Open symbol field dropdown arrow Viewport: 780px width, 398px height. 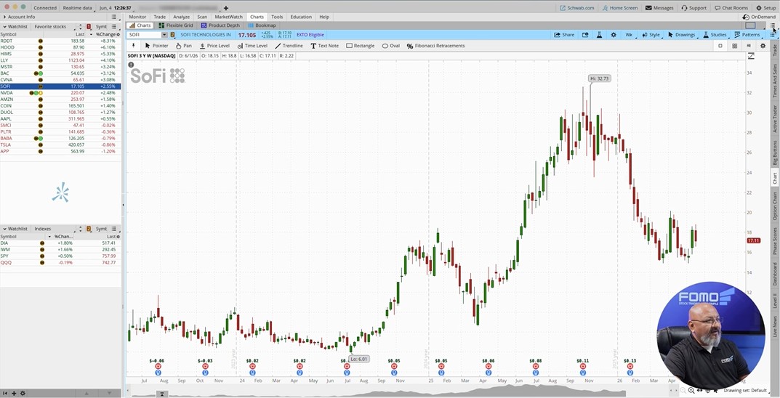click(x=165, y=35)
